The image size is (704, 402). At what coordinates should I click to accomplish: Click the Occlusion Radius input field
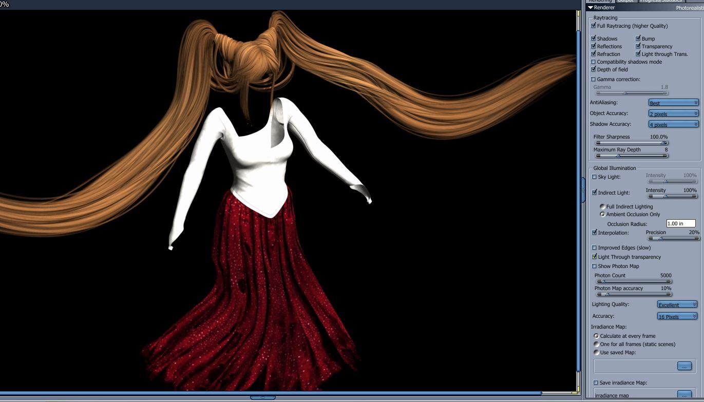tap(681, 223)
